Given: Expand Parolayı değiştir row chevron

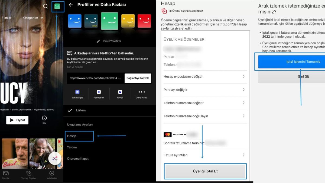Looking at the screenshot, I should [243, 90].
